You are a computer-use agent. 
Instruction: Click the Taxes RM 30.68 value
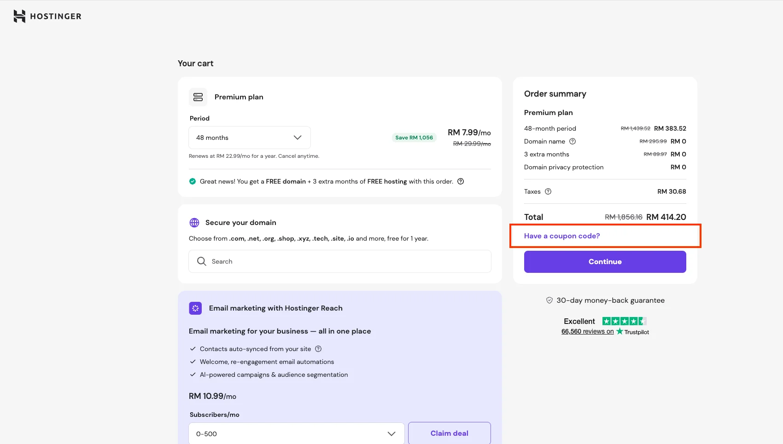click(672, 191)
